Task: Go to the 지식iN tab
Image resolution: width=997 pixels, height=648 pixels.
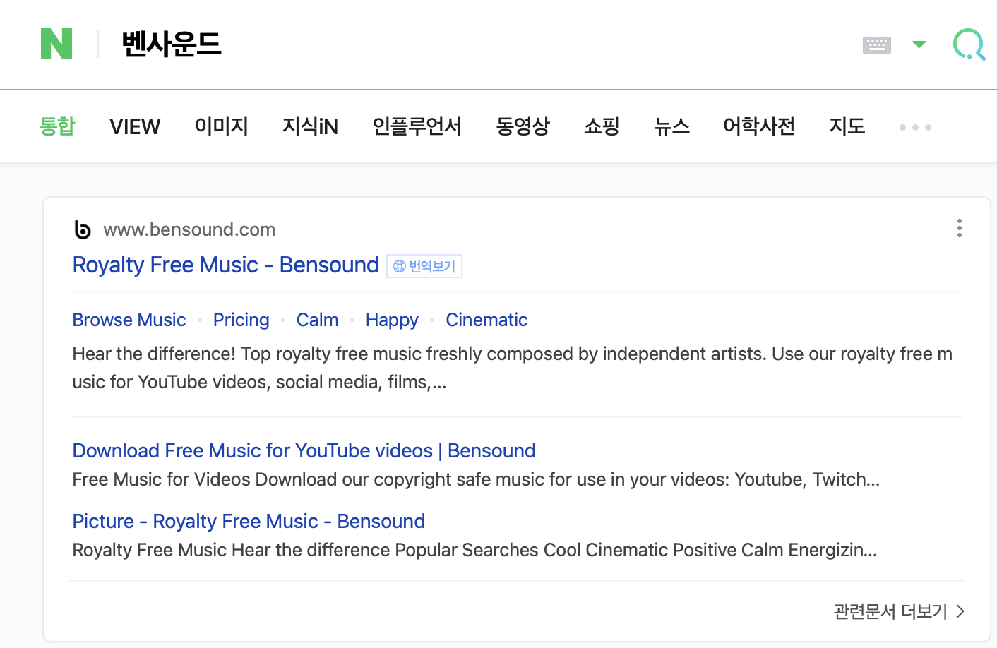Action: pyautogui.click(x=310, y=126)
